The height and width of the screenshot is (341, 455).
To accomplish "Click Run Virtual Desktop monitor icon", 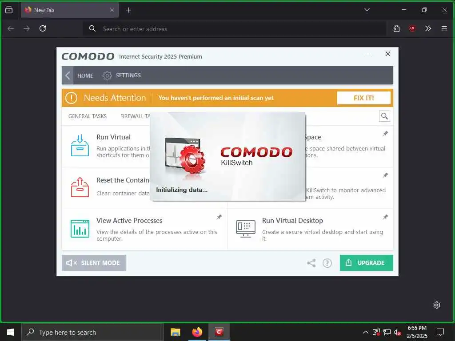I will [x=246, y=229].
